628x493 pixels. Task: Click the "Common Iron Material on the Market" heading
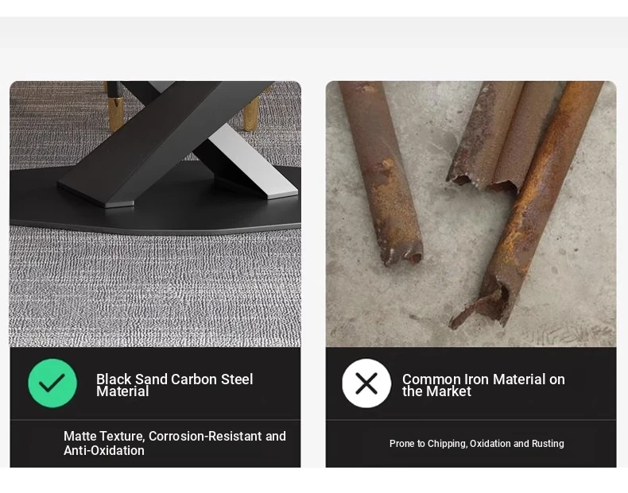click(483, 385)
